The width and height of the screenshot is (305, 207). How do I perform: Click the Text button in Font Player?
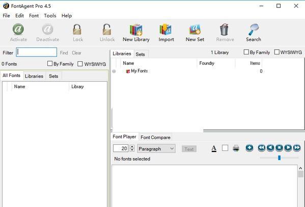189,149
